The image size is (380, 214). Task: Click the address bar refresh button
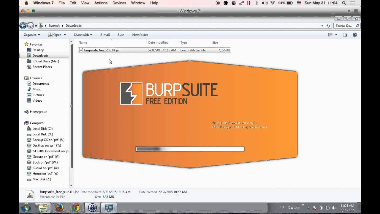[x=329, y=26]
